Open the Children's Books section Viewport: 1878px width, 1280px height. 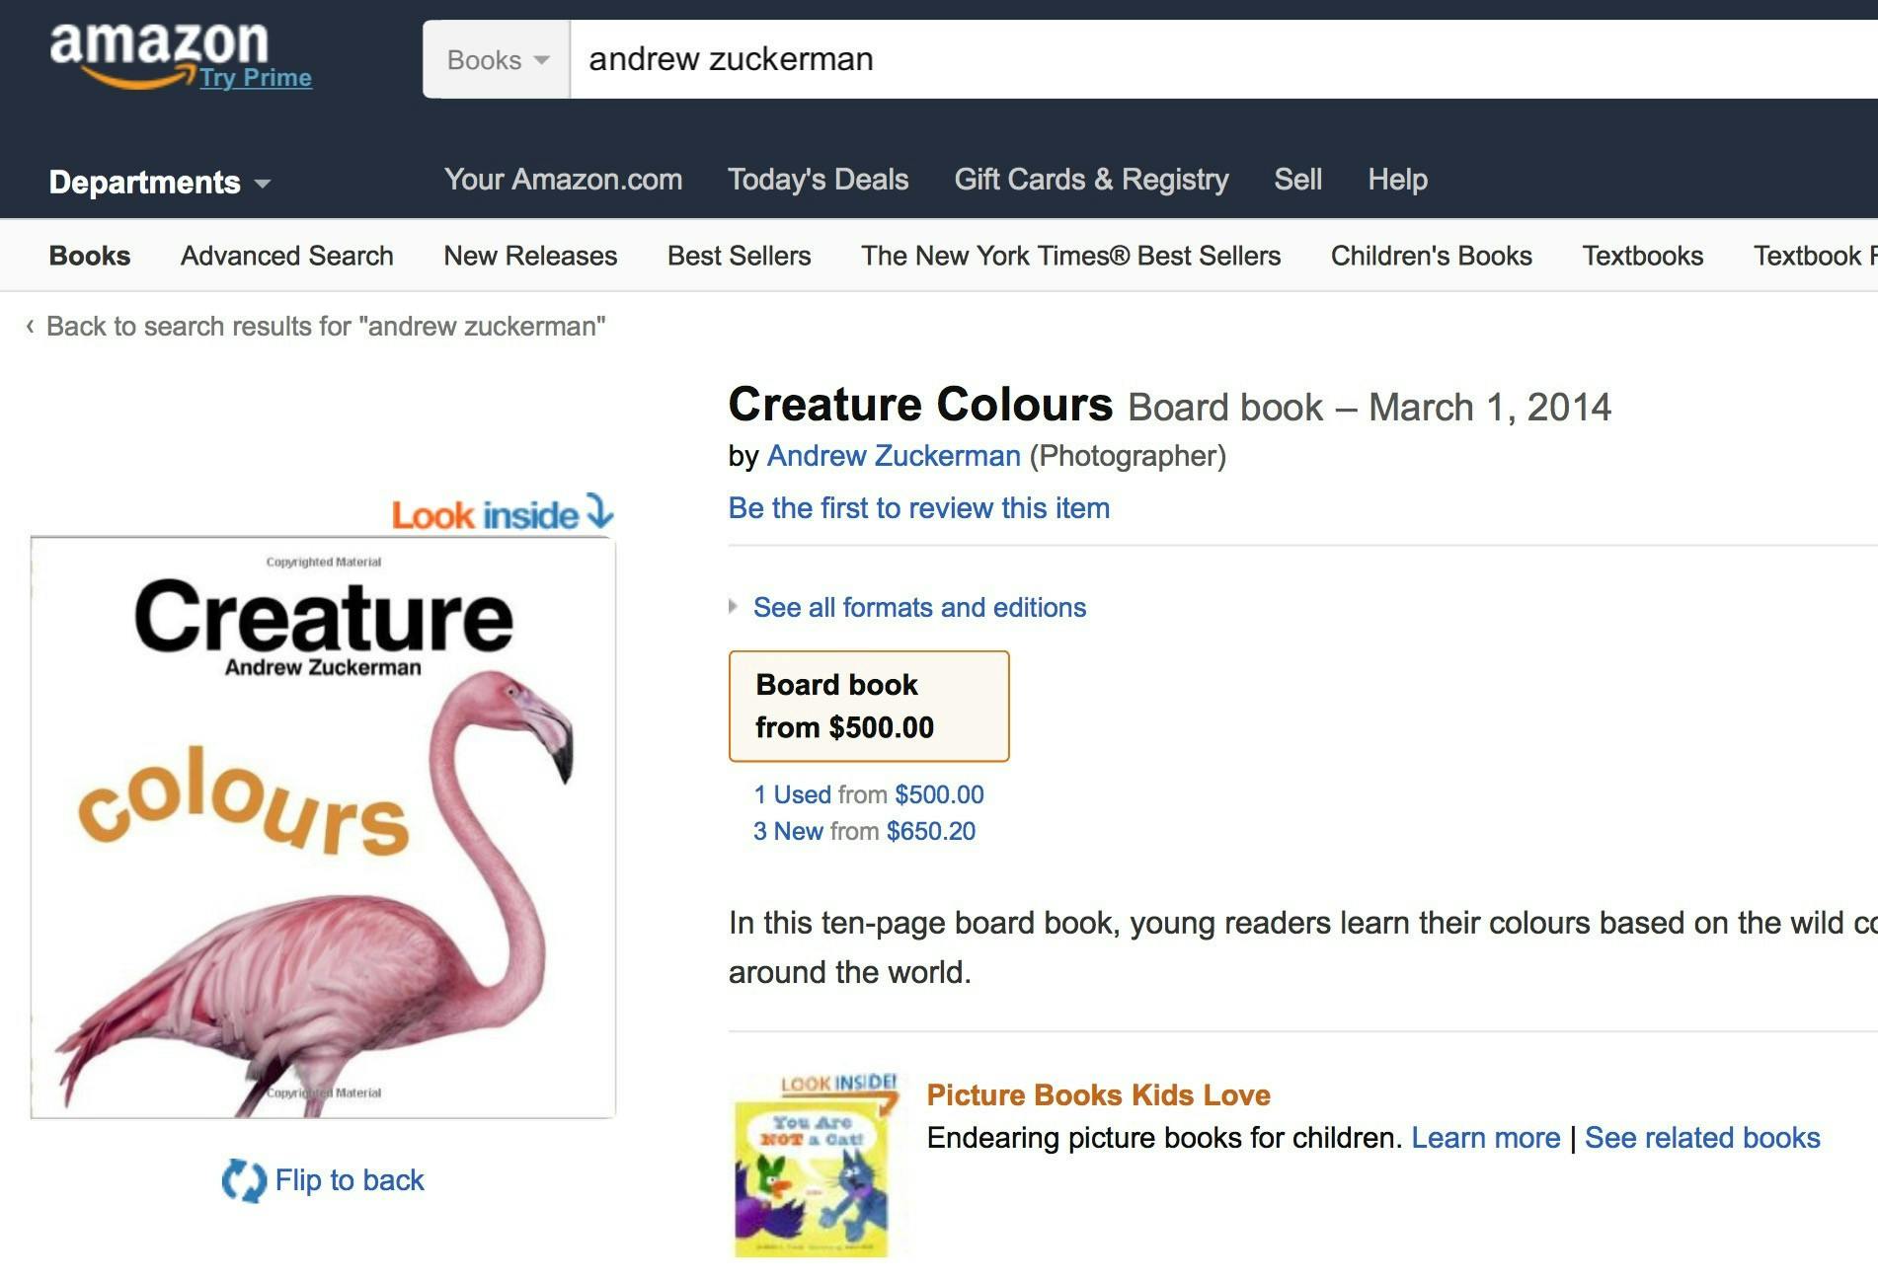[1431, 256]
